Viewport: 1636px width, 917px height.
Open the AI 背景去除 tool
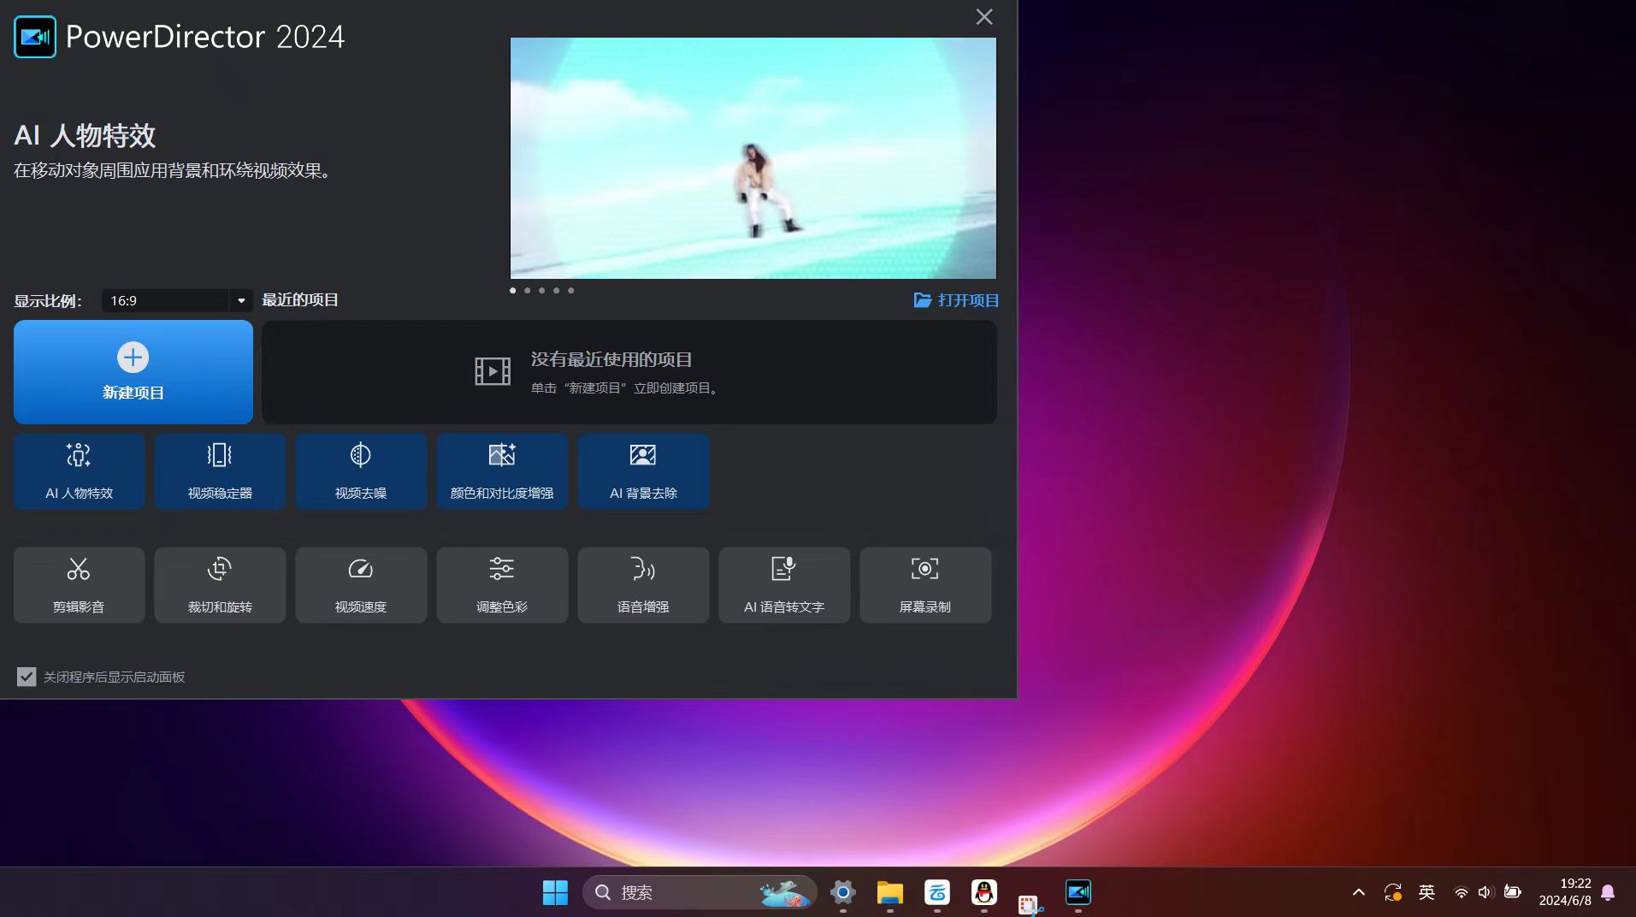(643, 471)
